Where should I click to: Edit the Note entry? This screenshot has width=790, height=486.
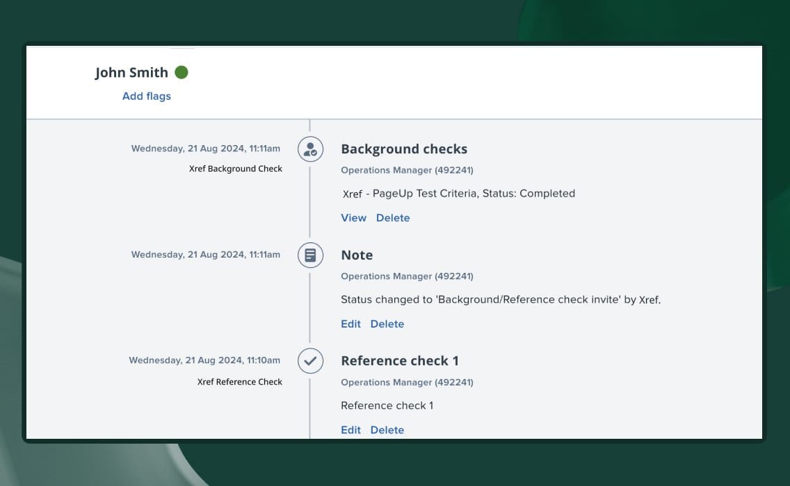click(x=350, y=324)
